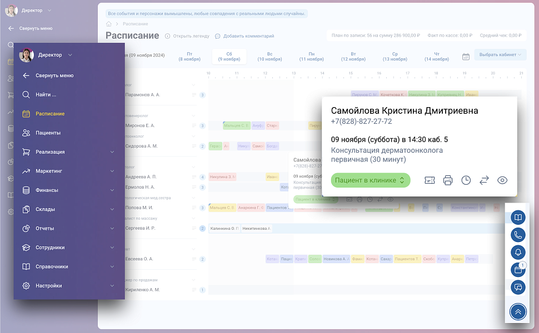Viewport: 539px width, 333px height.
Task: Click the clock icon in patient card
Action: point(466,180)
